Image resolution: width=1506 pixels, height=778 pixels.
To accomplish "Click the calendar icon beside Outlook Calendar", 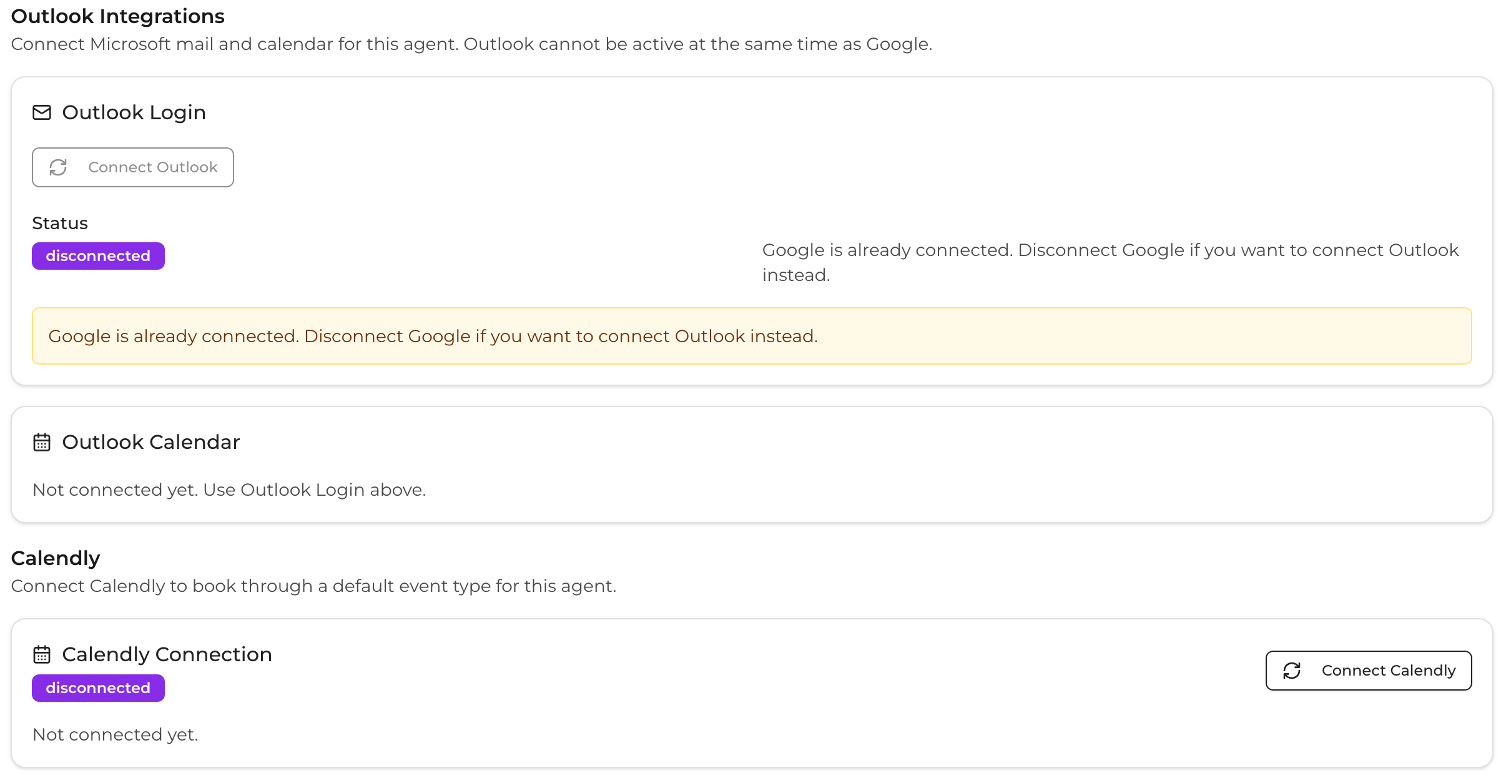I will click(42, 442).
